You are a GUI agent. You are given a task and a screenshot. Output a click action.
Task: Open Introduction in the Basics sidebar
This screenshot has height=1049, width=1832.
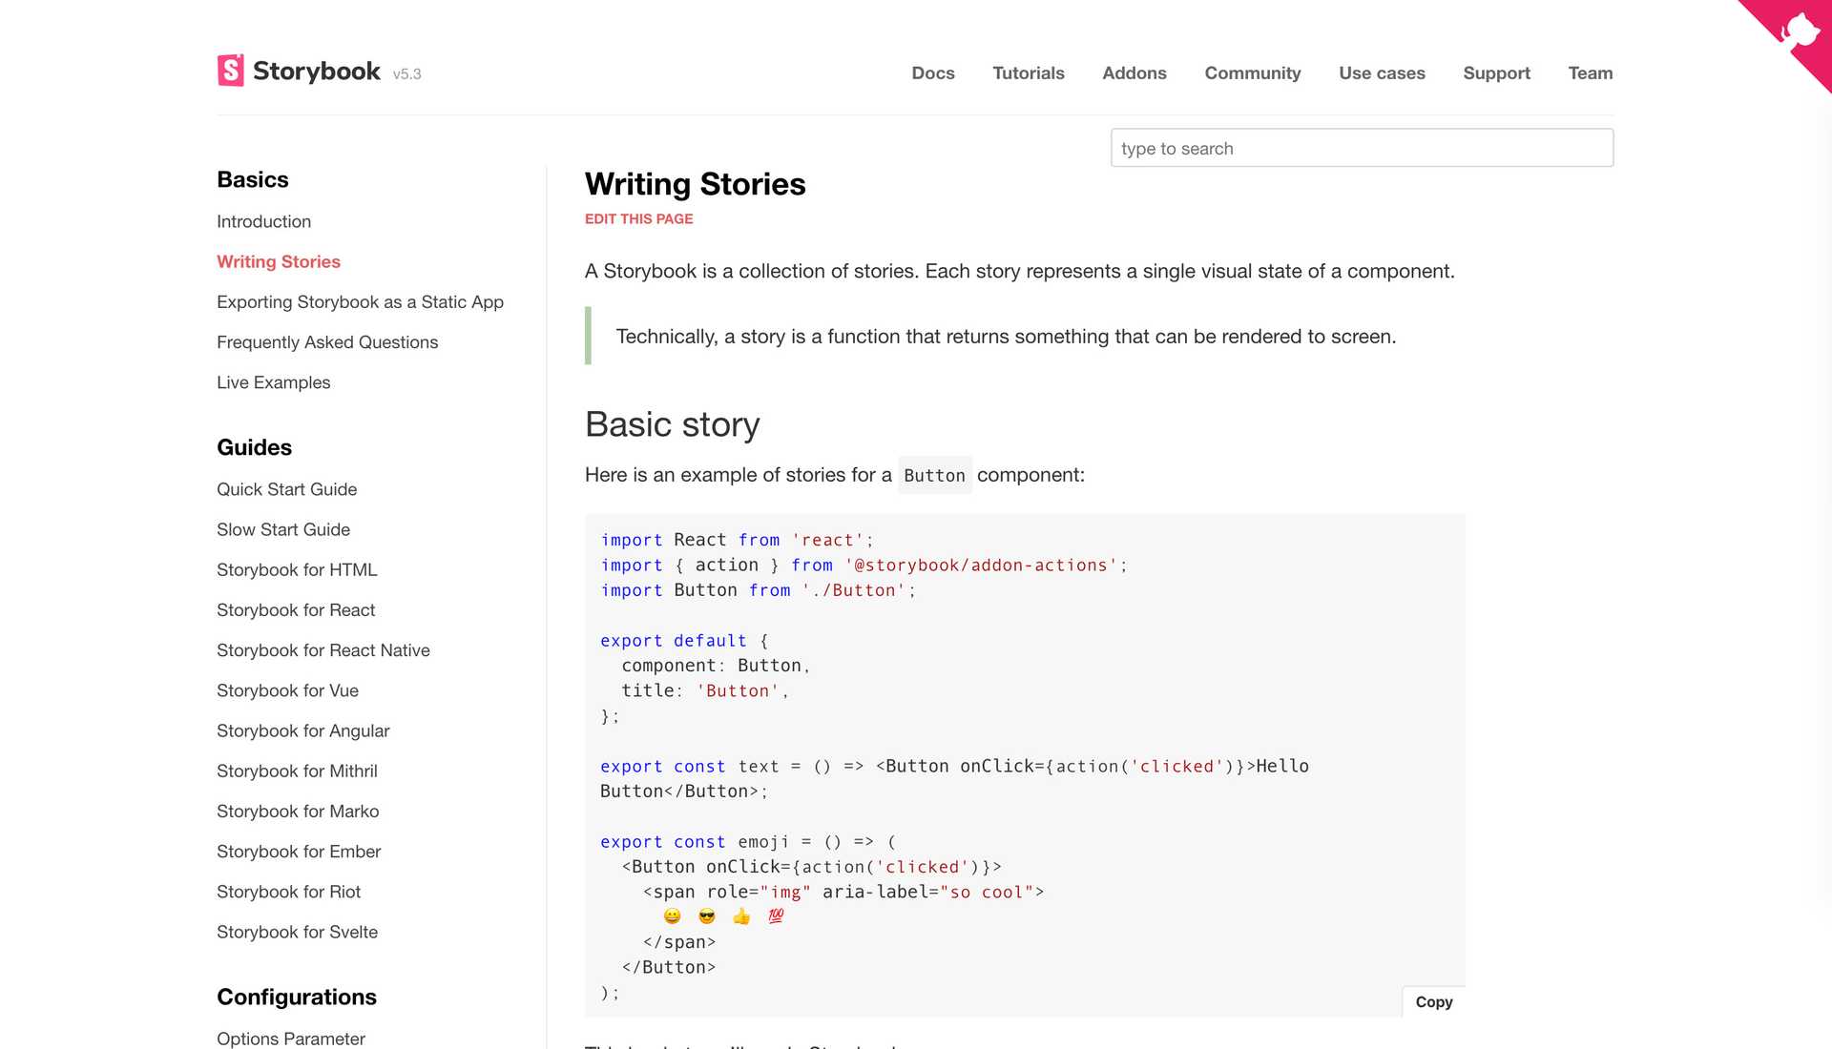click(263, 221)
